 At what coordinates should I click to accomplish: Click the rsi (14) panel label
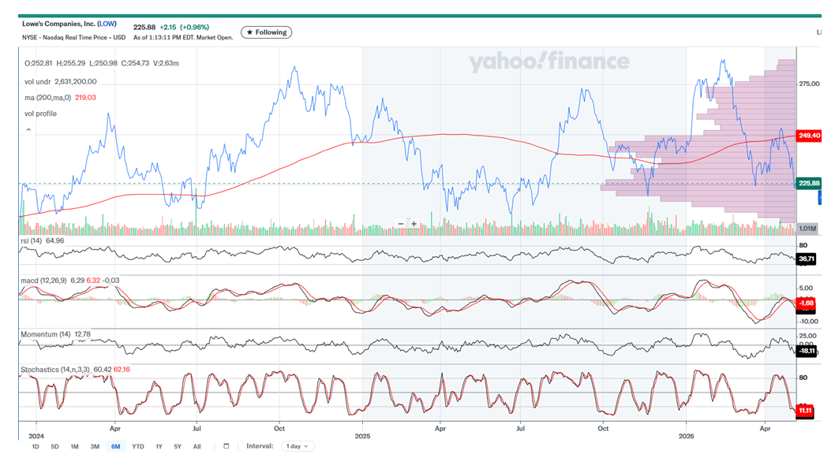click(32, 241)
